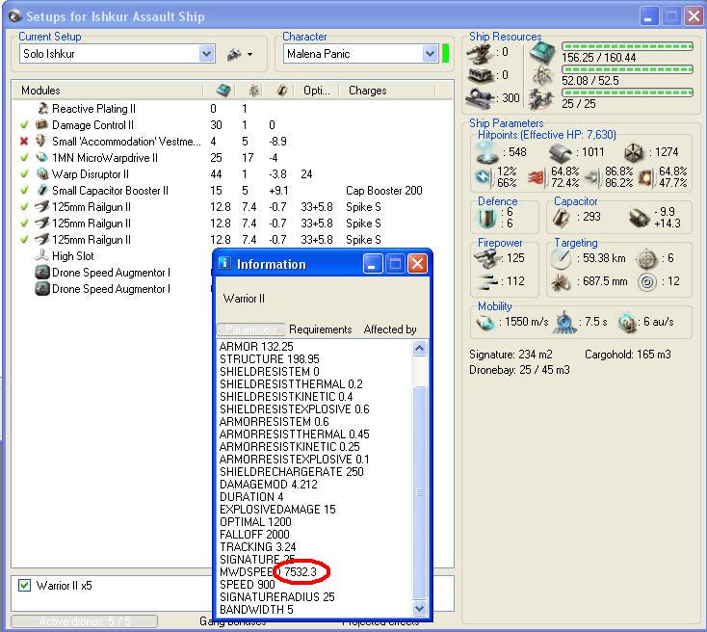Viewport: 707px width, 632px height.
Task: Click the targeting range icon showing 59.38 km
Action: pos(561,258)
